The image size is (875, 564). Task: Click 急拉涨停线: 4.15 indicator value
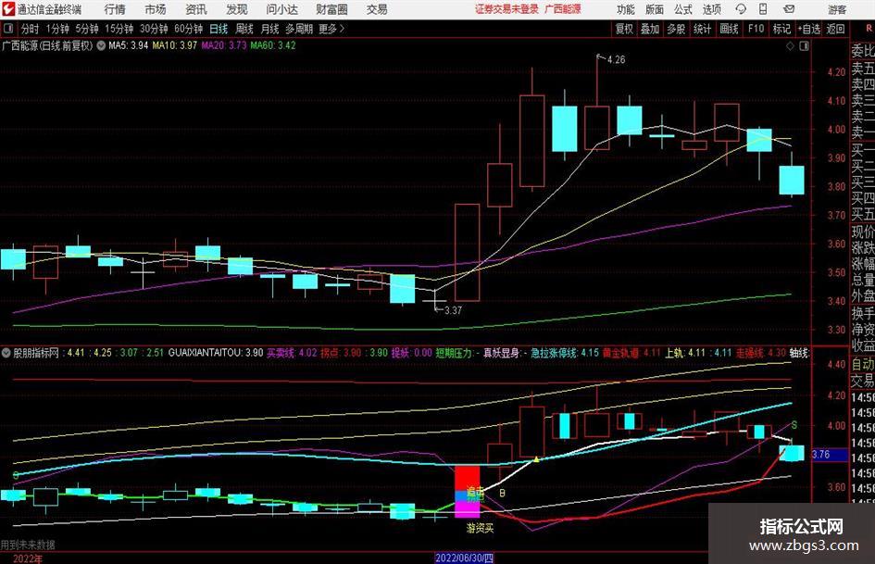565,353
